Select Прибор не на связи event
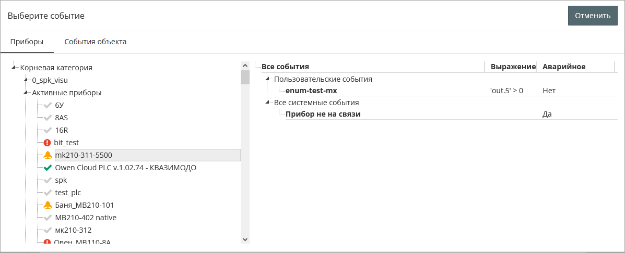Viewport: 625px width, 253px height. [x=323, y=113]
